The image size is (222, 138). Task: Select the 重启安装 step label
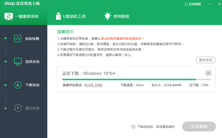[x=32, y=108]
